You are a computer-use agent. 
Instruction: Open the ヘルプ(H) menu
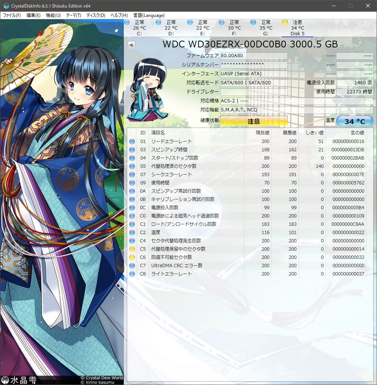tap(119, 15)
